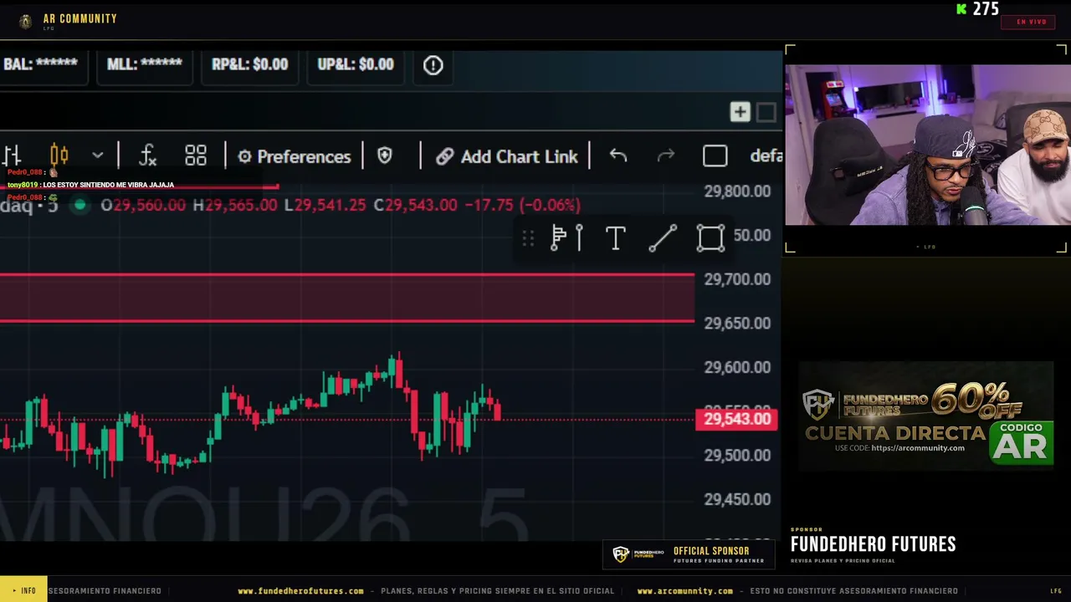Click the hidden BAL balance box
This screenshot has height=602, width=1071.
pyautogui.click(x=42, y=65)
